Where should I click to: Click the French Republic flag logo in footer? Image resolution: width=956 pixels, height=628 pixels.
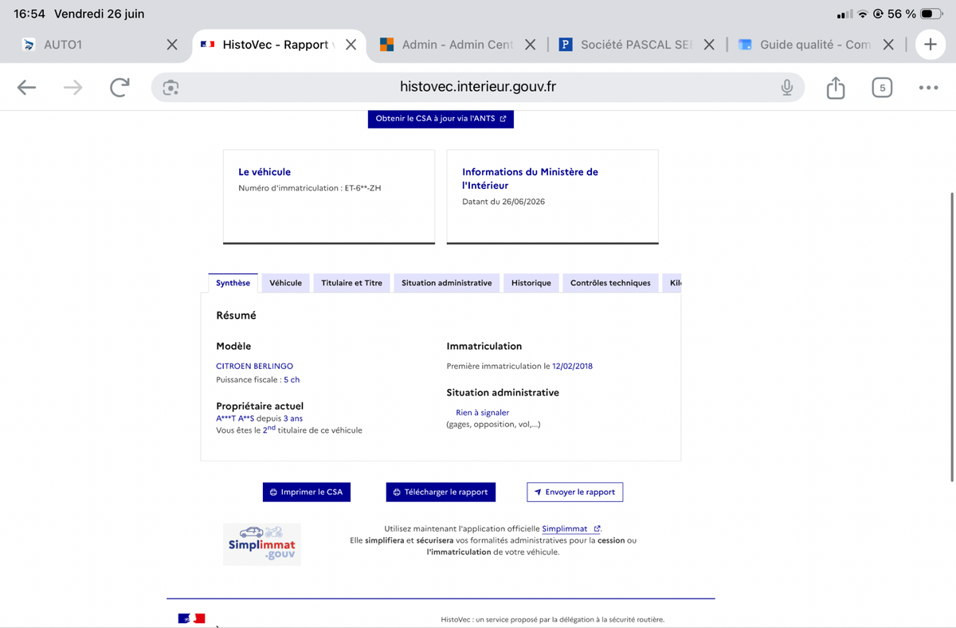point(191,618)
